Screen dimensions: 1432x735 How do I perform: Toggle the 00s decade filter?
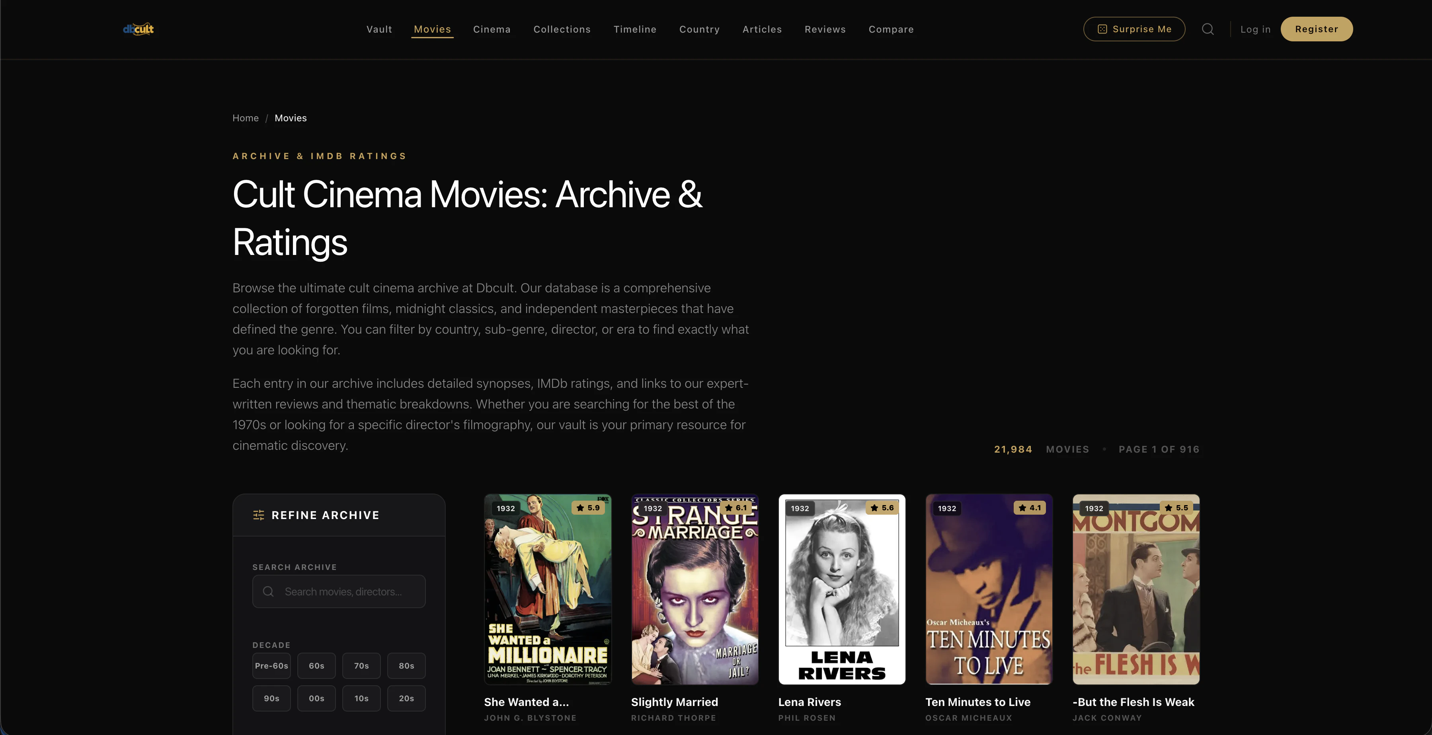[316, 698]
